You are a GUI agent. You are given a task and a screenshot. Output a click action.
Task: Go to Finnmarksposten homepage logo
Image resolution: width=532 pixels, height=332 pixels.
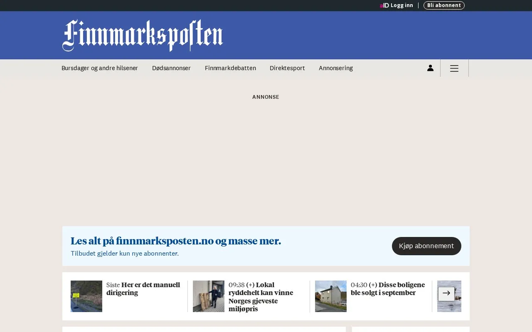pyautogui.click(x=143, y=35)
